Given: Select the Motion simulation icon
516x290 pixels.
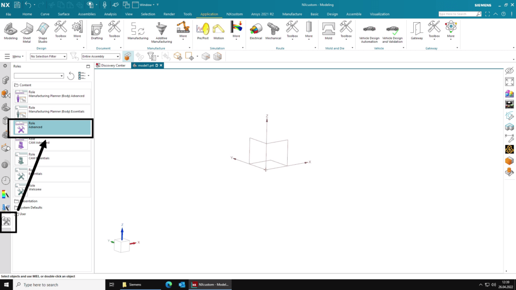Looking at the screenshot, I should 219,31.
